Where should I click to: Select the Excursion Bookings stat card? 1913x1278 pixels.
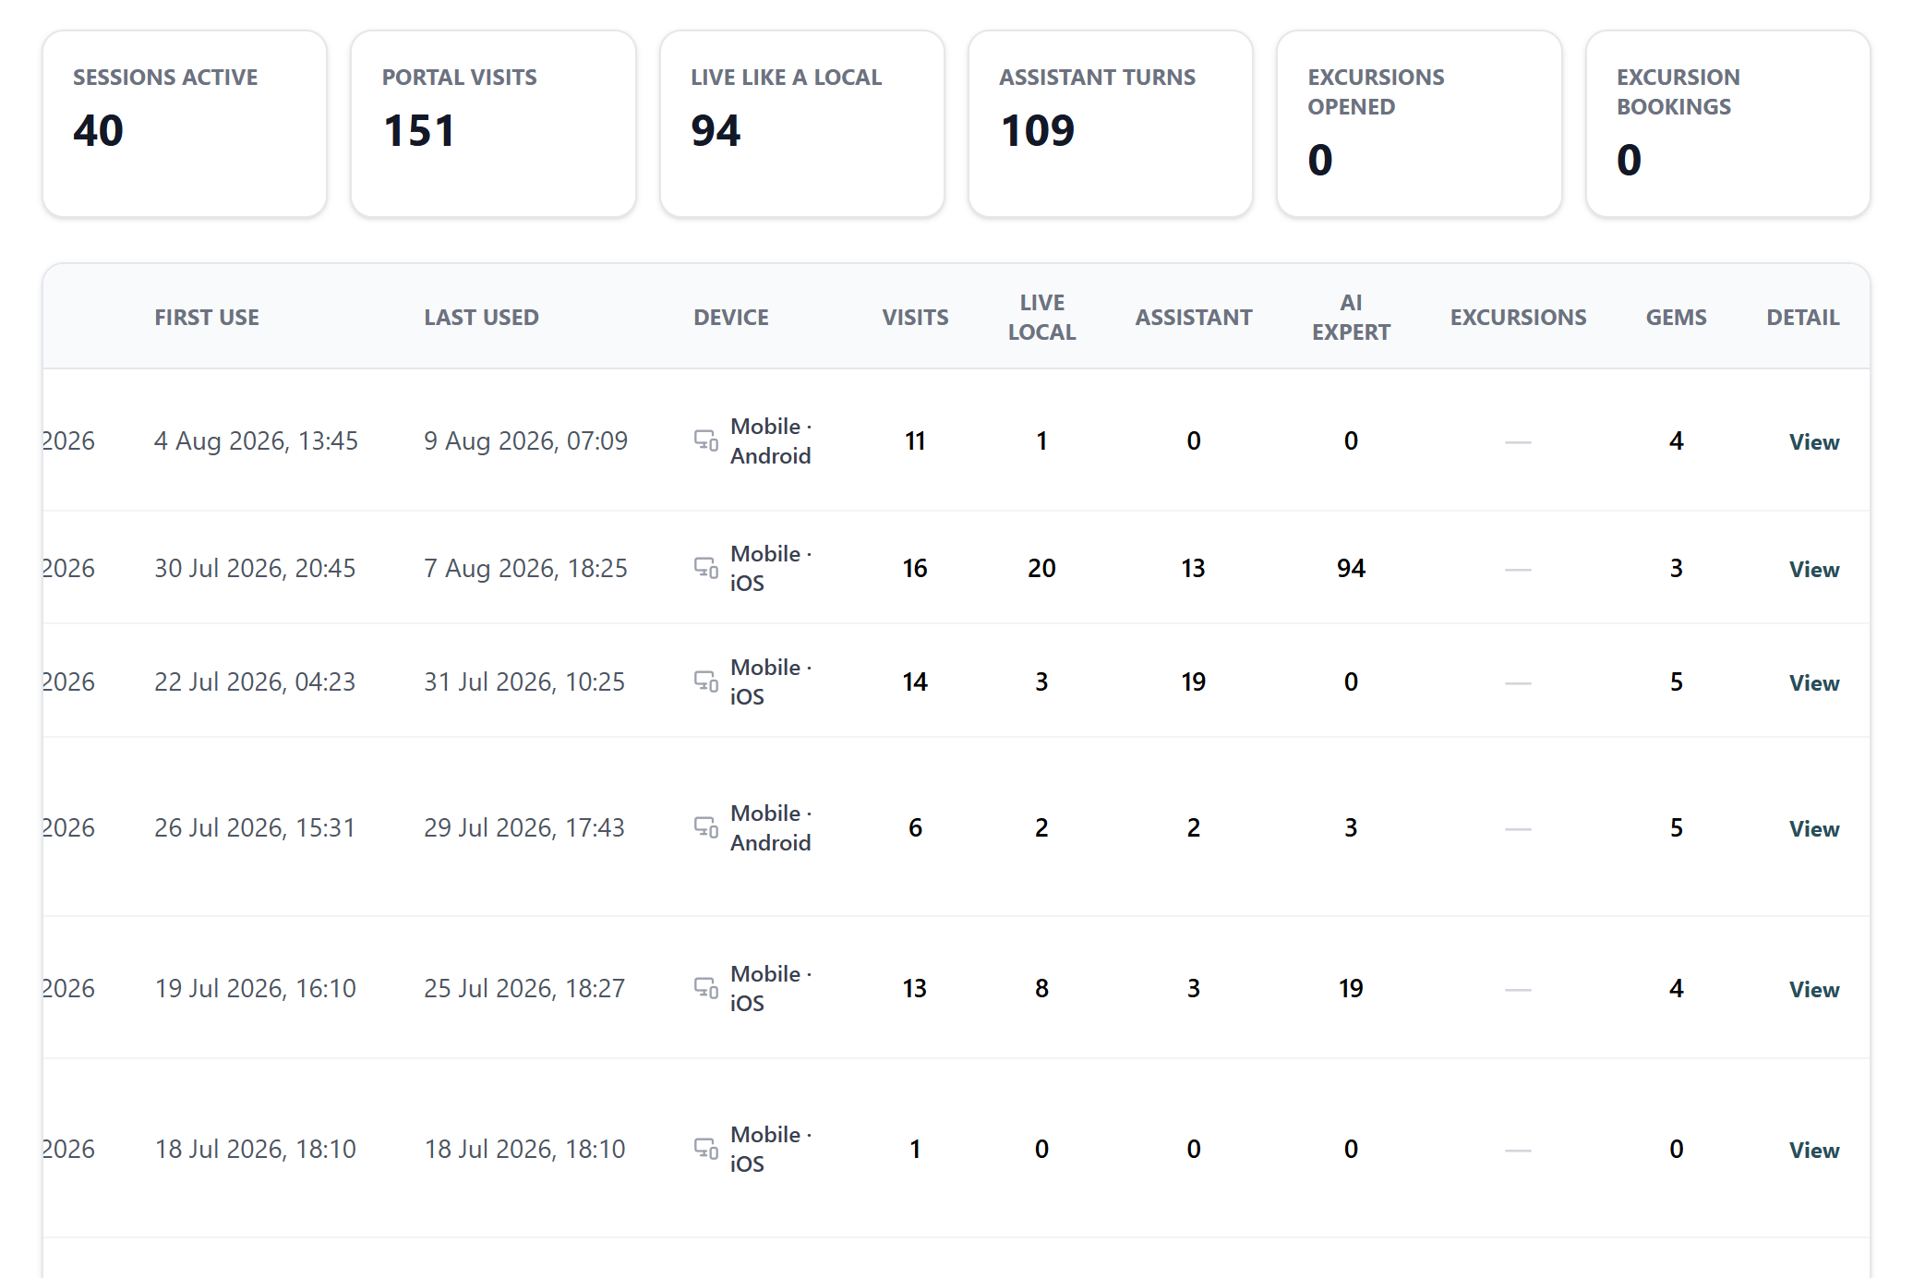1727,124
